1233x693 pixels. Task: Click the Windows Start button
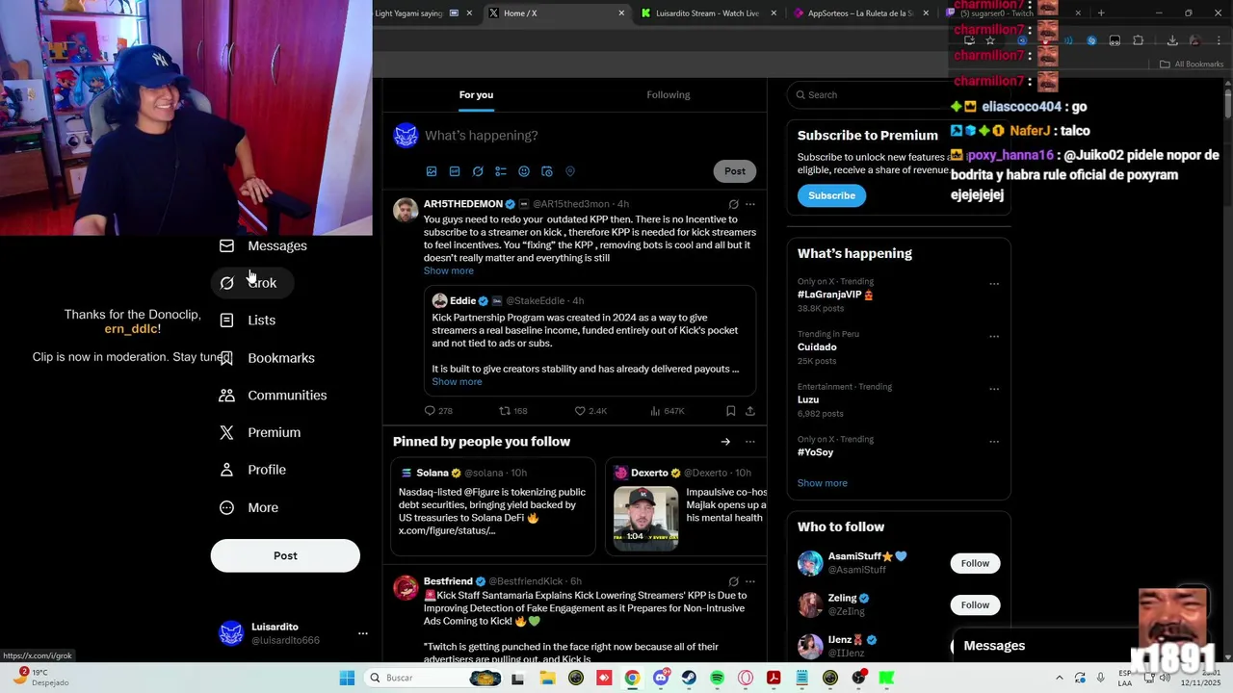(347, 679)
